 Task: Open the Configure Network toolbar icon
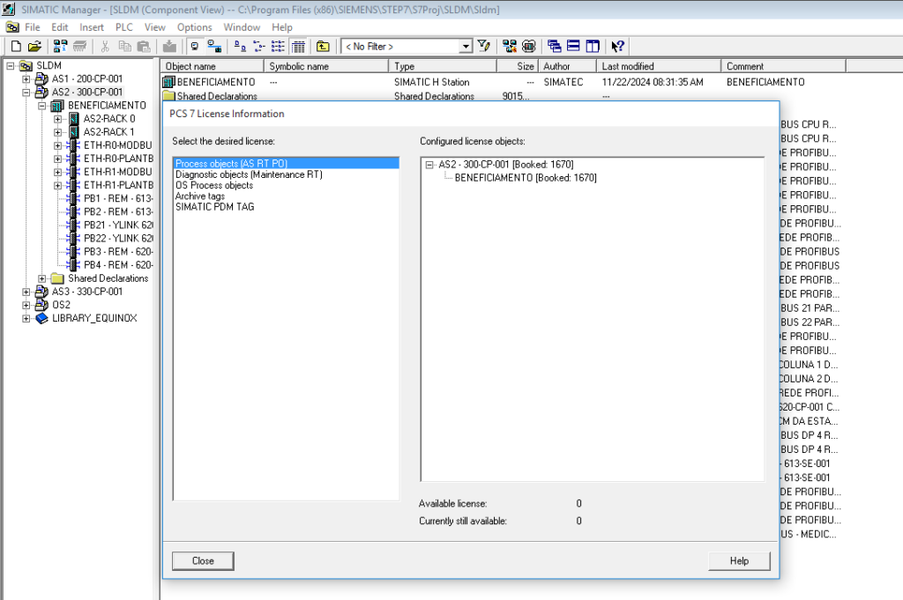[x=509, y=46]
